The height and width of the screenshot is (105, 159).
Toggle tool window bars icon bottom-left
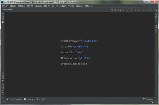3,102
